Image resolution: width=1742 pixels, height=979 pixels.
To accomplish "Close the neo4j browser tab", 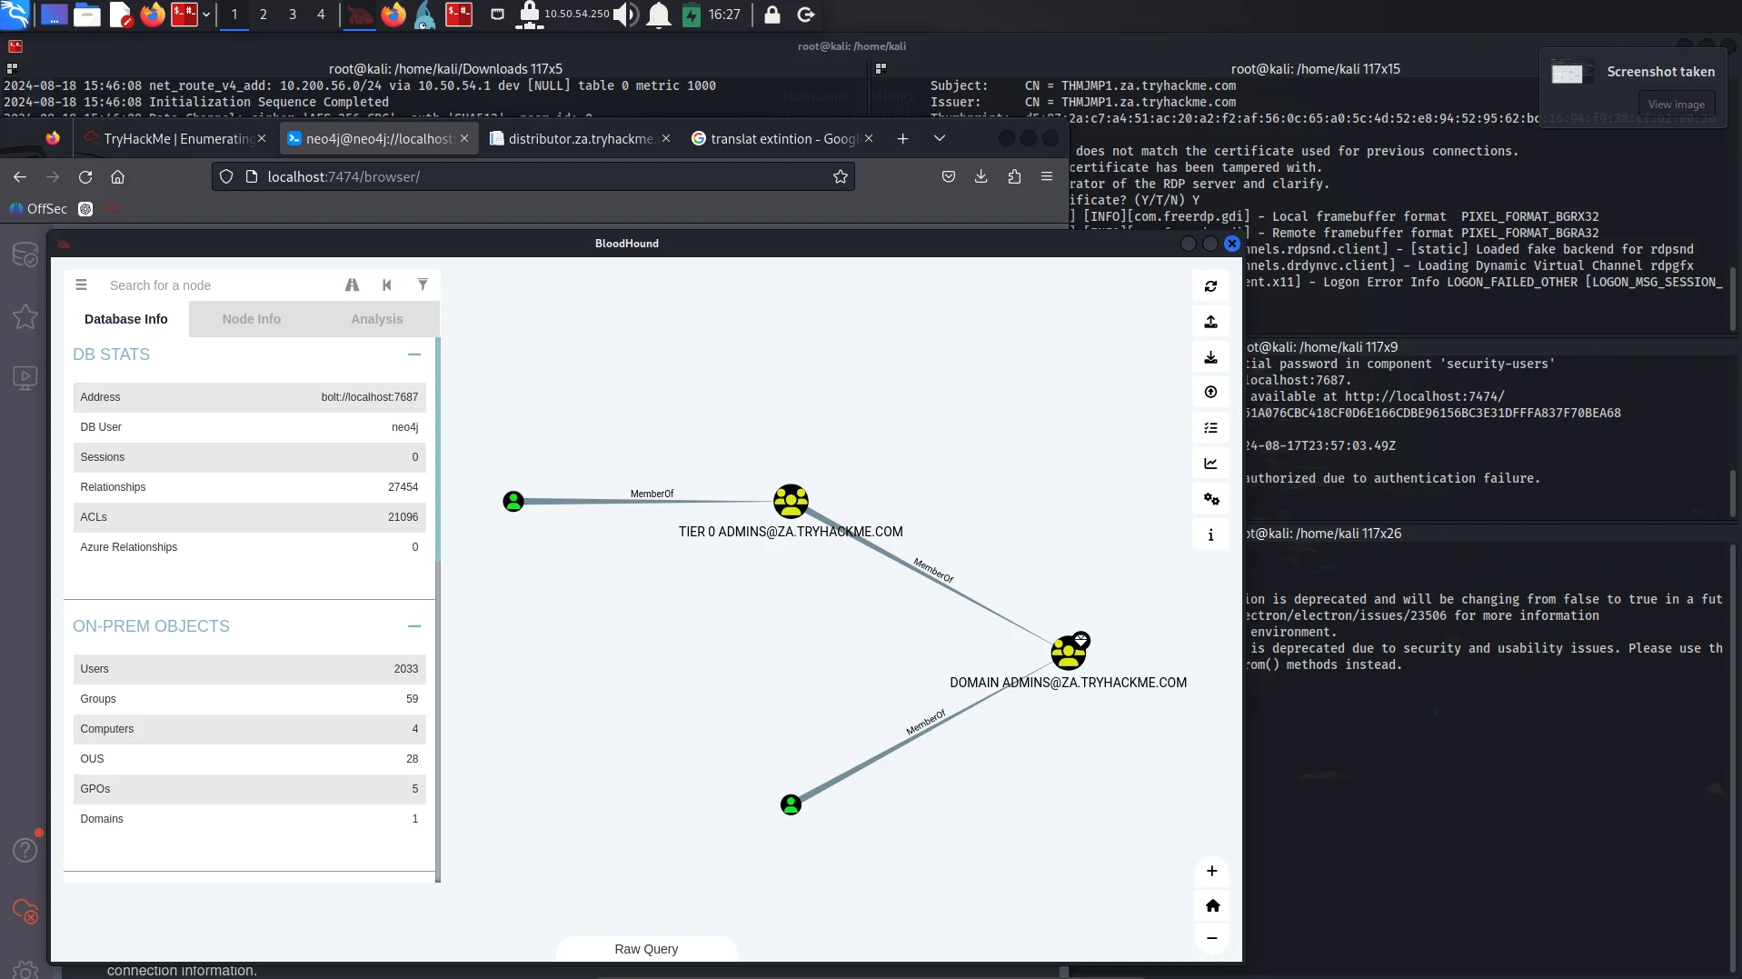I will coord(464,138).
